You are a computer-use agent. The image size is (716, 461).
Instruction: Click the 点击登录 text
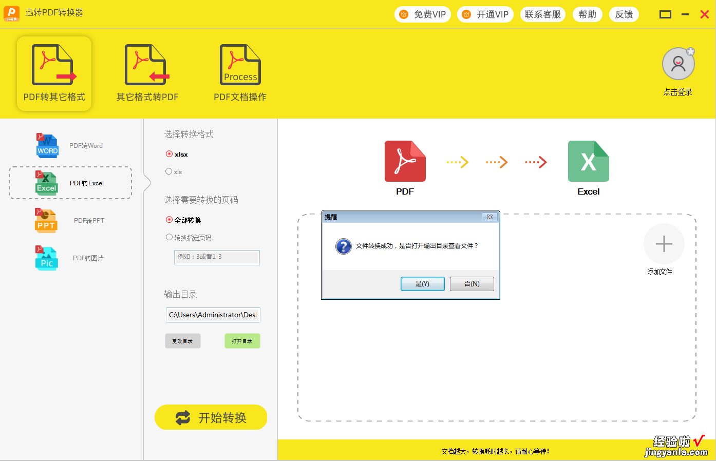pos(678,92)
